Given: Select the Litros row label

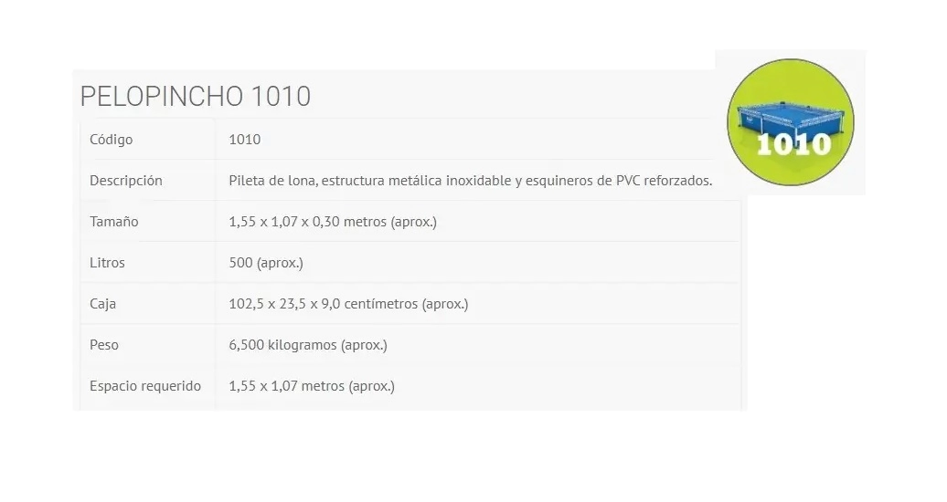Looking at the screenshot, I should click(108, 263).
